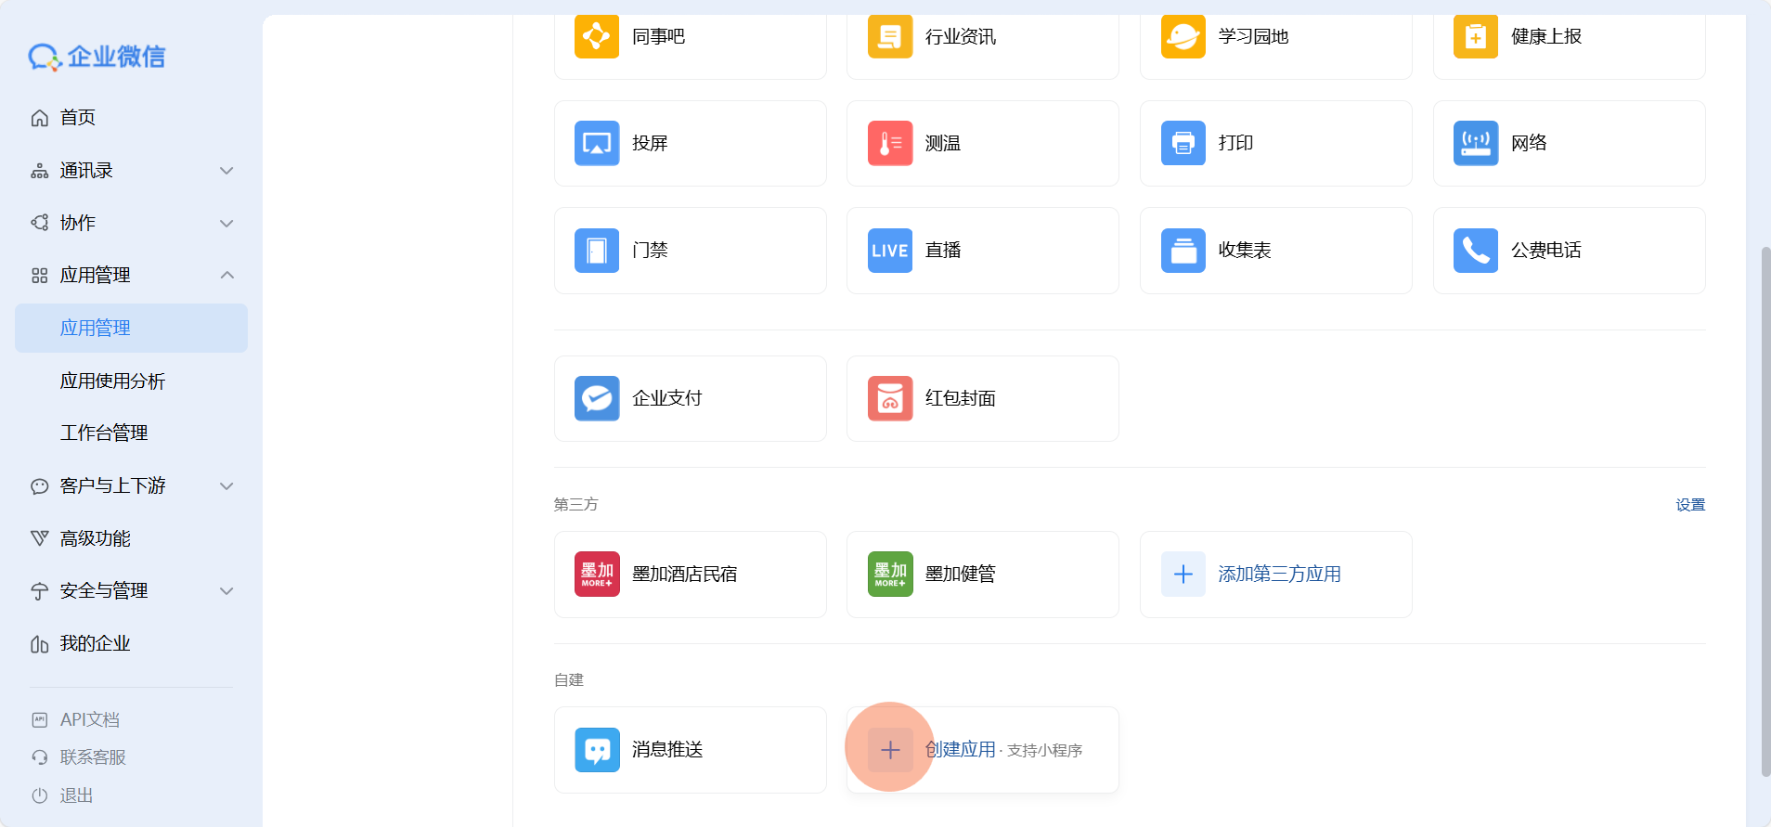
Task: Open the 打印 printer app icon
Action: click(1183, 143)
